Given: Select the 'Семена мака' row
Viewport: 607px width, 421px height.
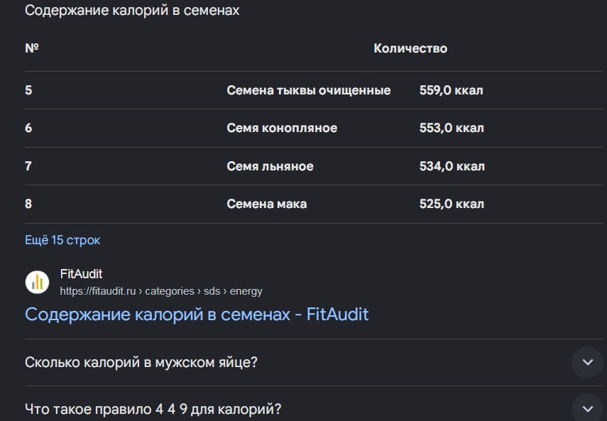Looking at the screenshot, I should (314, 204).
